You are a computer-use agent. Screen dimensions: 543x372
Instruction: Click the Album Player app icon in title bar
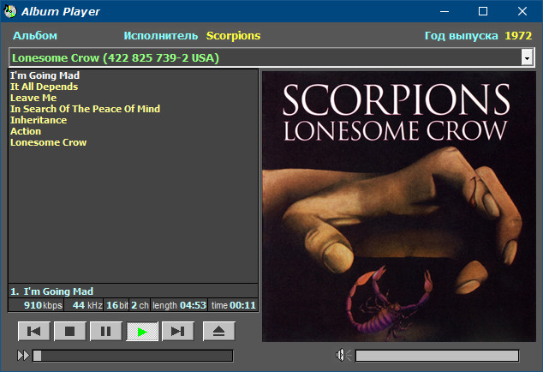pos(10,11)
